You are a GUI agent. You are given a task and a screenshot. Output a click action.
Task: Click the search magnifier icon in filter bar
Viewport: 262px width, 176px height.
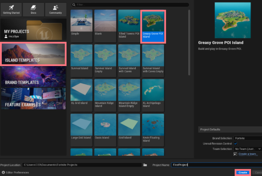click(74, 5)
